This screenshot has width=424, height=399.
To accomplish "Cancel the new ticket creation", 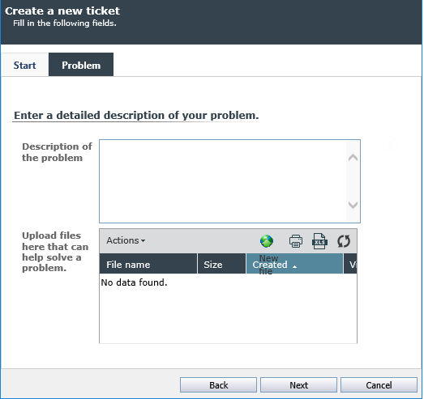I will 379,385.
